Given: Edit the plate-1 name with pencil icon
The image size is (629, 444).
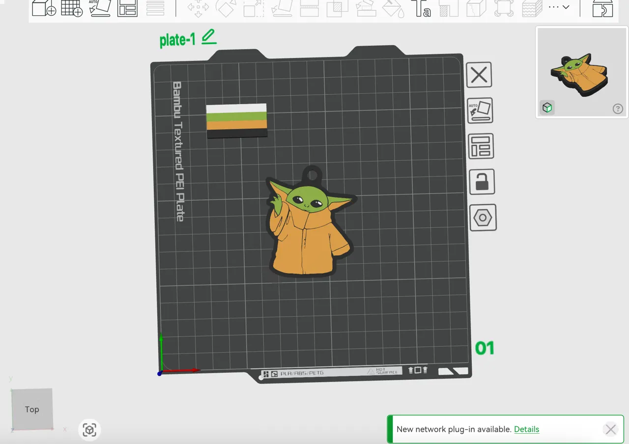Looking at the screenshot, I should 209,37.
